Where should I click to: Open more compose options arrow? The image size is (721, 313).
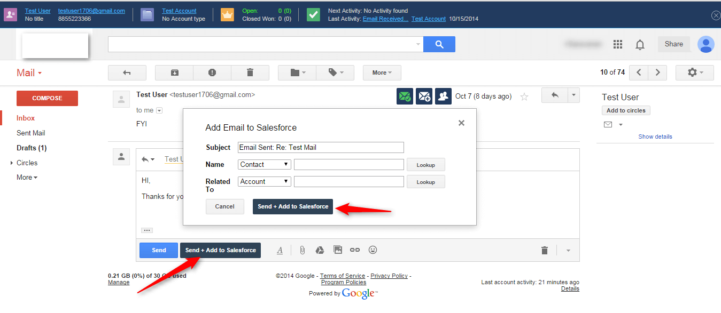[568, 250]
